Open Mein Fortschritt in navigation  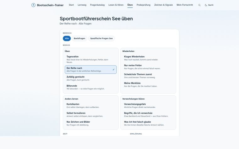(185, 5)
